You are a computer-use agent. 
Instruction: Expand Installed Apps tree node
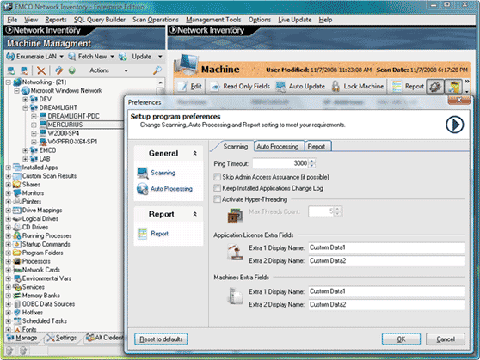[x=9, y=168]
